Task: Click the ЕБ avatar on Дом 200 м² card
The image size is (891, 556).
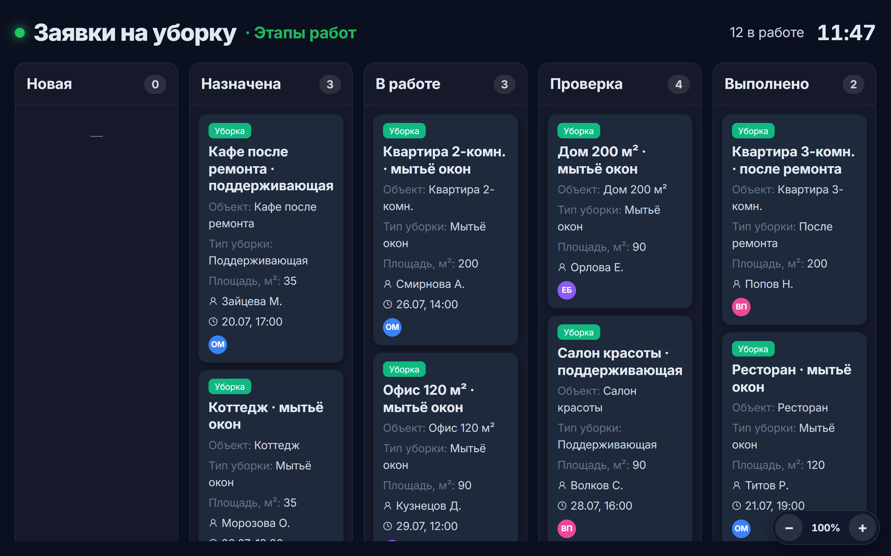Action: coord(567,290)
